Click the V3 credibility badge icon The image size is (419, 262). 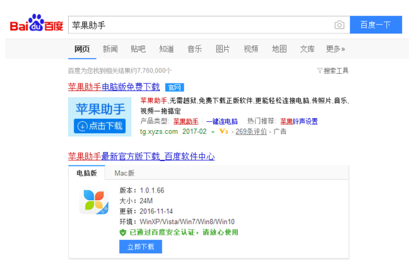coord(223,131)
